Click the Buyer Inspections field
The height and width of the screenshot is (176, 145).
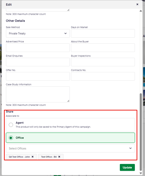click(103, 62)
